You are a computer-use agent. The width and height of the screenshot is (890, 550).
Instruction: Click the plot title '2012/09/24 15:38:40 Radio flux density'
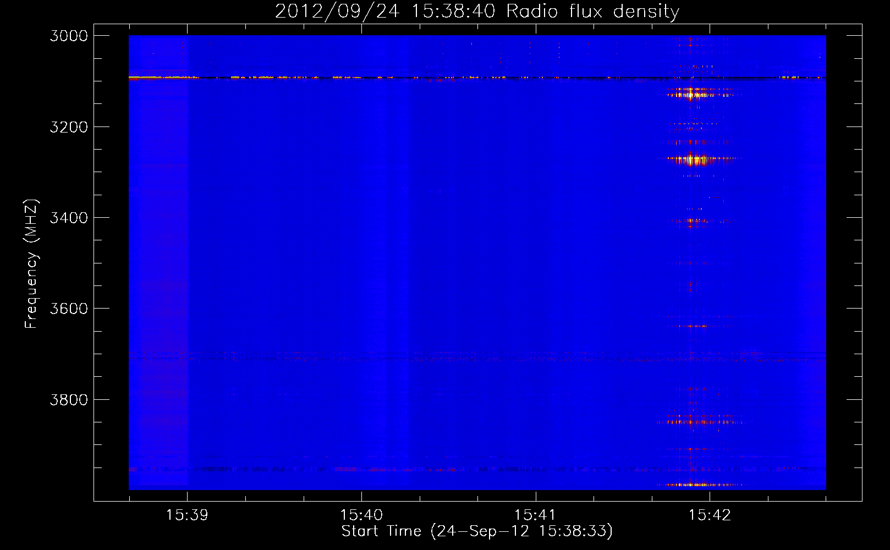pyautogui.click(x=477, y=11)
